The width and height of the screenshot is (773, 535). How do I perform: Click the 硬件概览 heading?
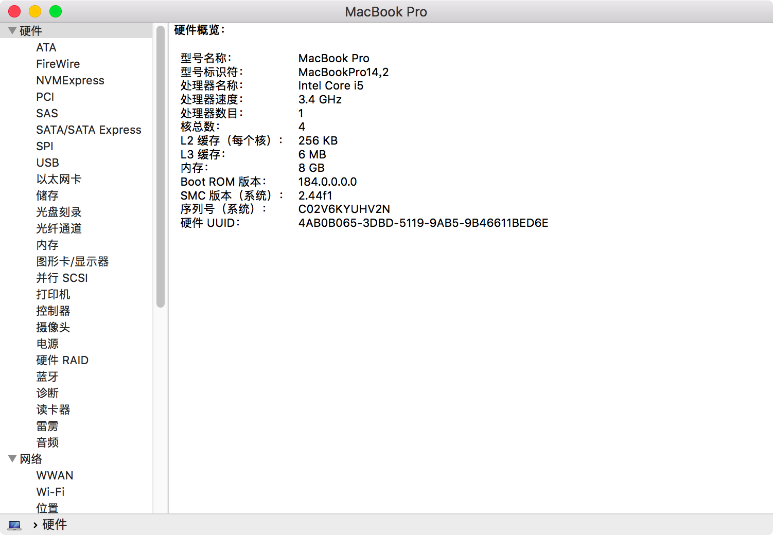click(x=200, y=30)
